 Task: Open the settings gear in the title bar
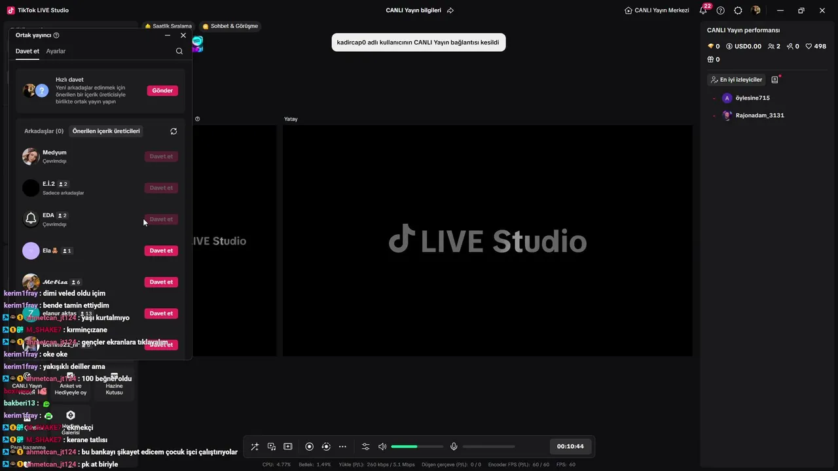[738, 10]
